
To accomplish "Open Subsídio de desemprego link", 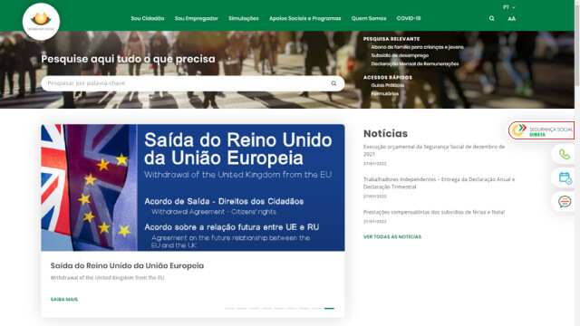I will click(x=400, y=55).
